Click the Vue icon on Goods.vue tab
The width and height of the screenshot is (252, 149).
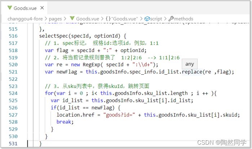click(10, 8)
